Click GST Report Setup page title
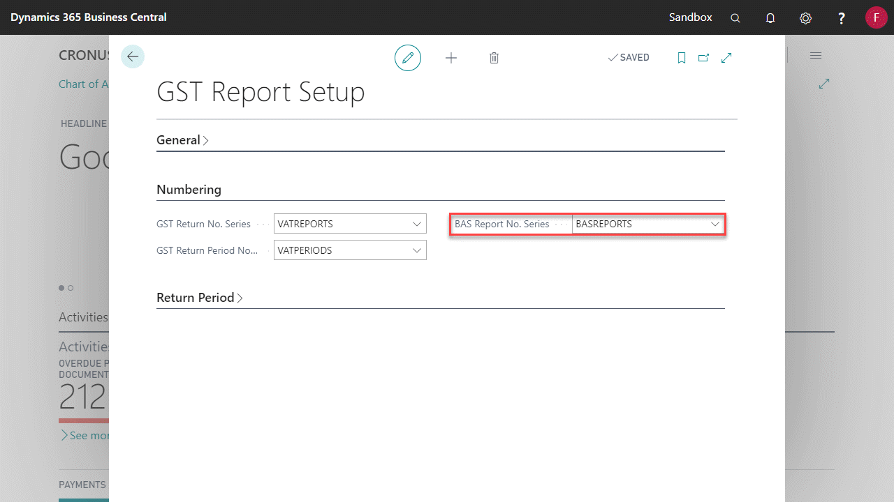 261,92
